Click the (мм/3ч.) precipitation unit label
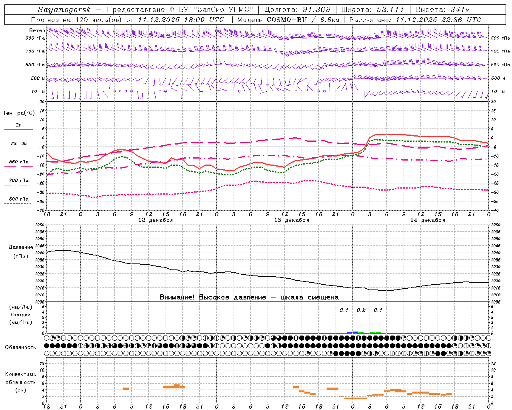Image resolution: width=512 pixels, height=410 pixels. (x=21, y=307)
